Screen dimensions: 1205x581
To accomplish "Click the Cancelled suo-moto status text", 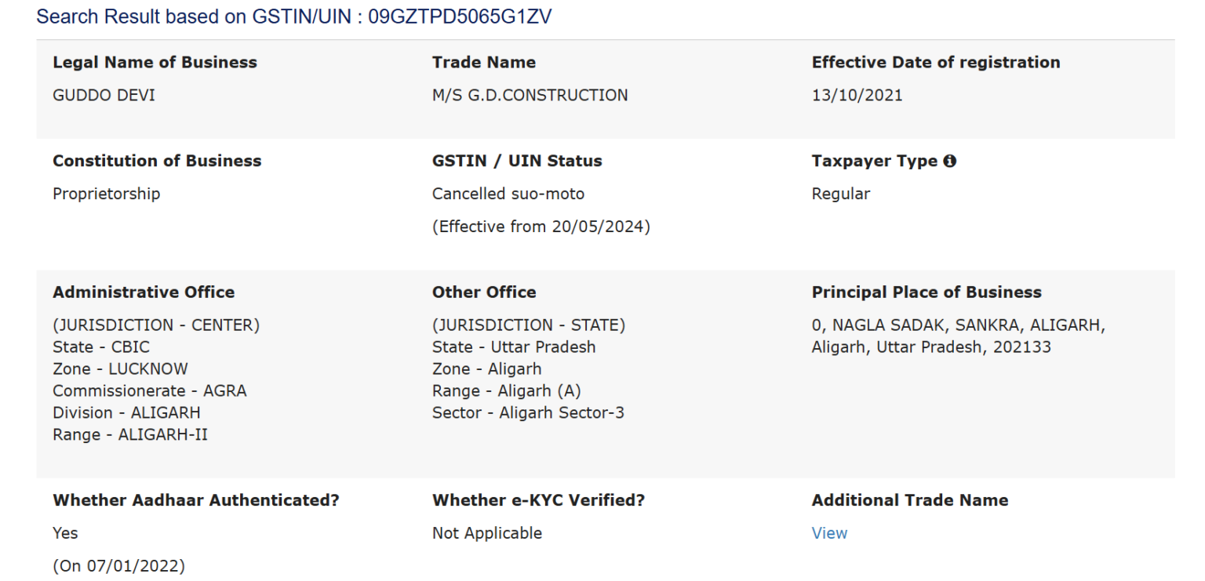I will click(508, 194).
